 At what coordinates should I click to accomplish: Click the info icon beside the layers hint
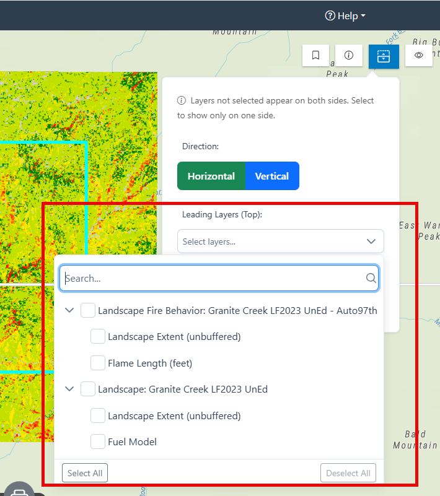(x=182, y=100)
